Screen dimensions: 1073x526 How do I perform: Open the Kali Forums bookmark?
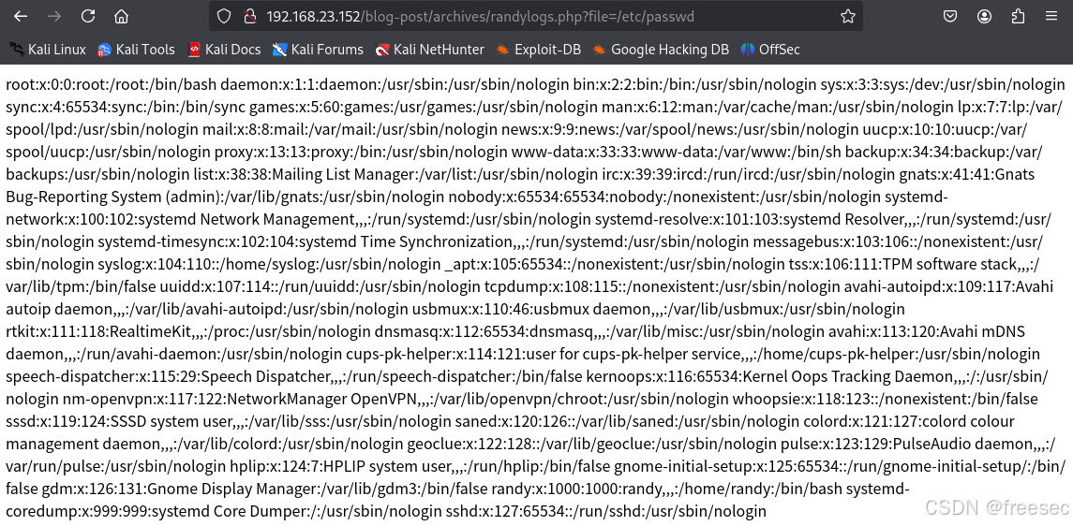(x=318, y=50)
